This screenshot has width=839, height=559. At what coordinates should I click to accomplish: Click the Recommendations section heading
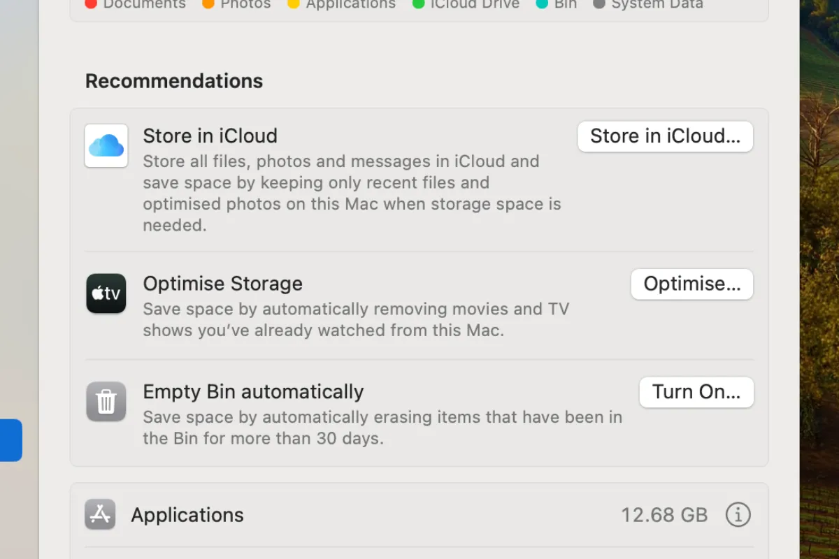point(174,81)
